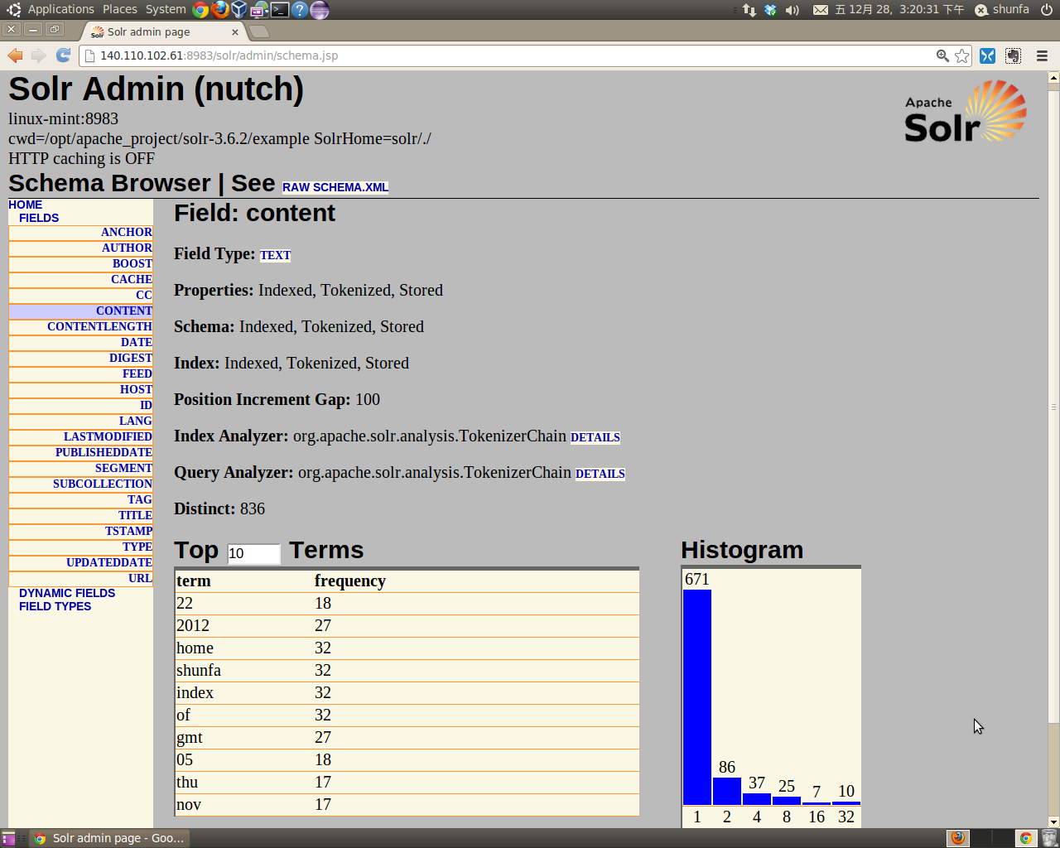Click the Top Terms count input box
The width and height of the screenshot is (1060, 848).
click(253, 553)
